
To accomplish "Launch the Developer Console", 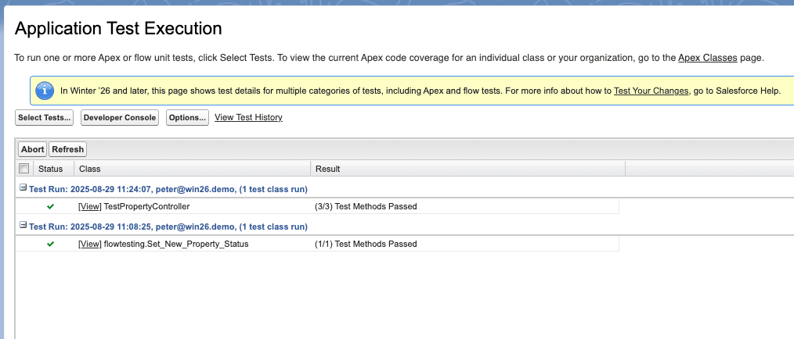I will [120, 118].
